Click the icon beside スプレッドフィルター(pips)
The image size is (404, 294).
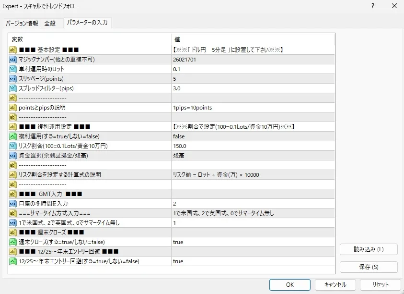(x=13, y=88)
